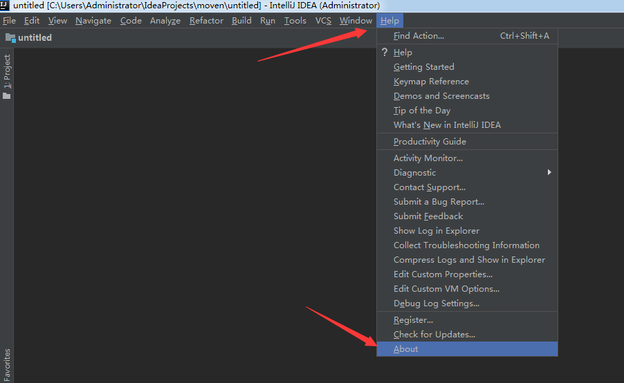Open the Build menu
The width and height of the screenshot is (624, 383).
coord(241,21)
